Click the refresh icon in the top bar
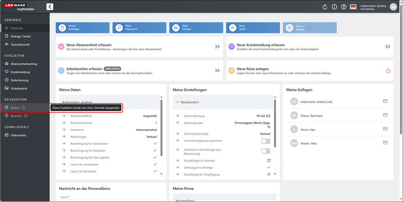 (x=325, y=7)
